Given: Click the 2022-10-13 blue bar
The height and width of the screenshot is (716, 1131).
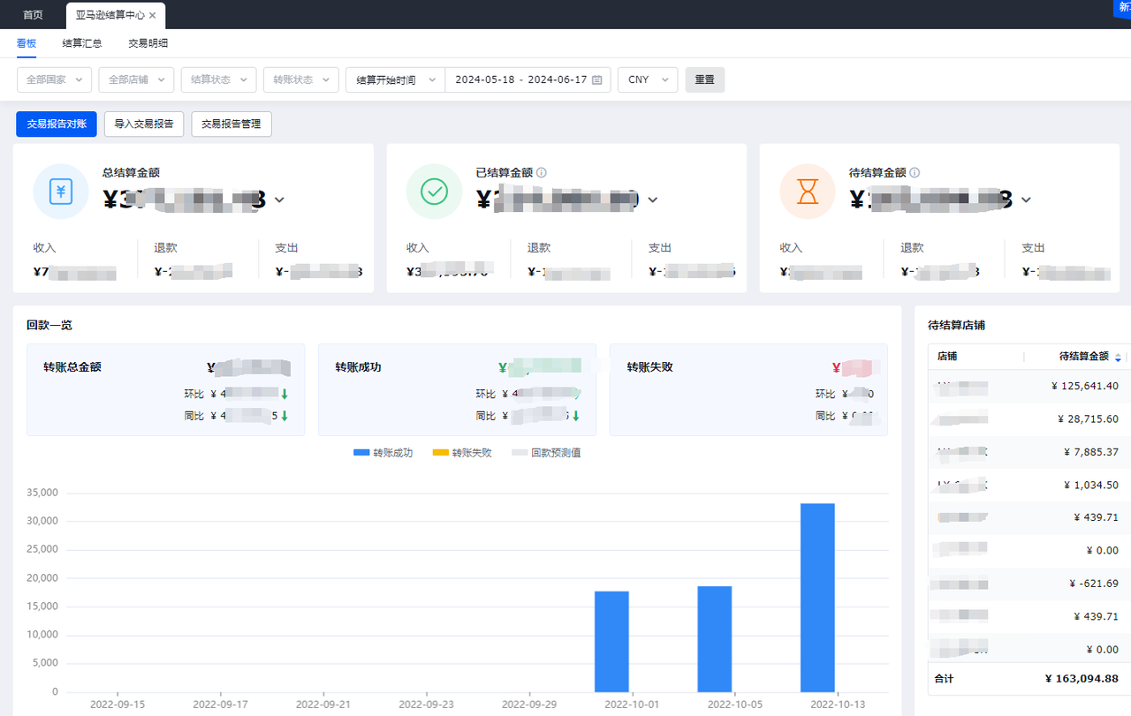Looking at the screenshot, I should pos(817,598).
